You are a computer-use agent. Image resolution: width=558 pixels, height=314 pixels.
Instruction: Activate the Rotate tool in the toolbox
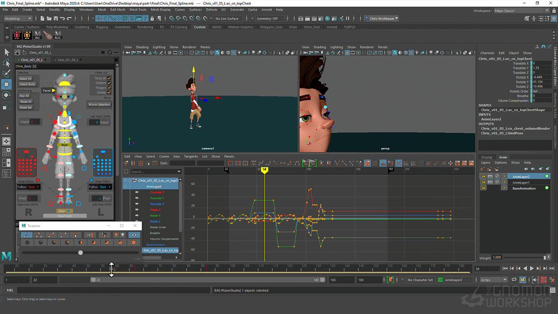(7, 95)
